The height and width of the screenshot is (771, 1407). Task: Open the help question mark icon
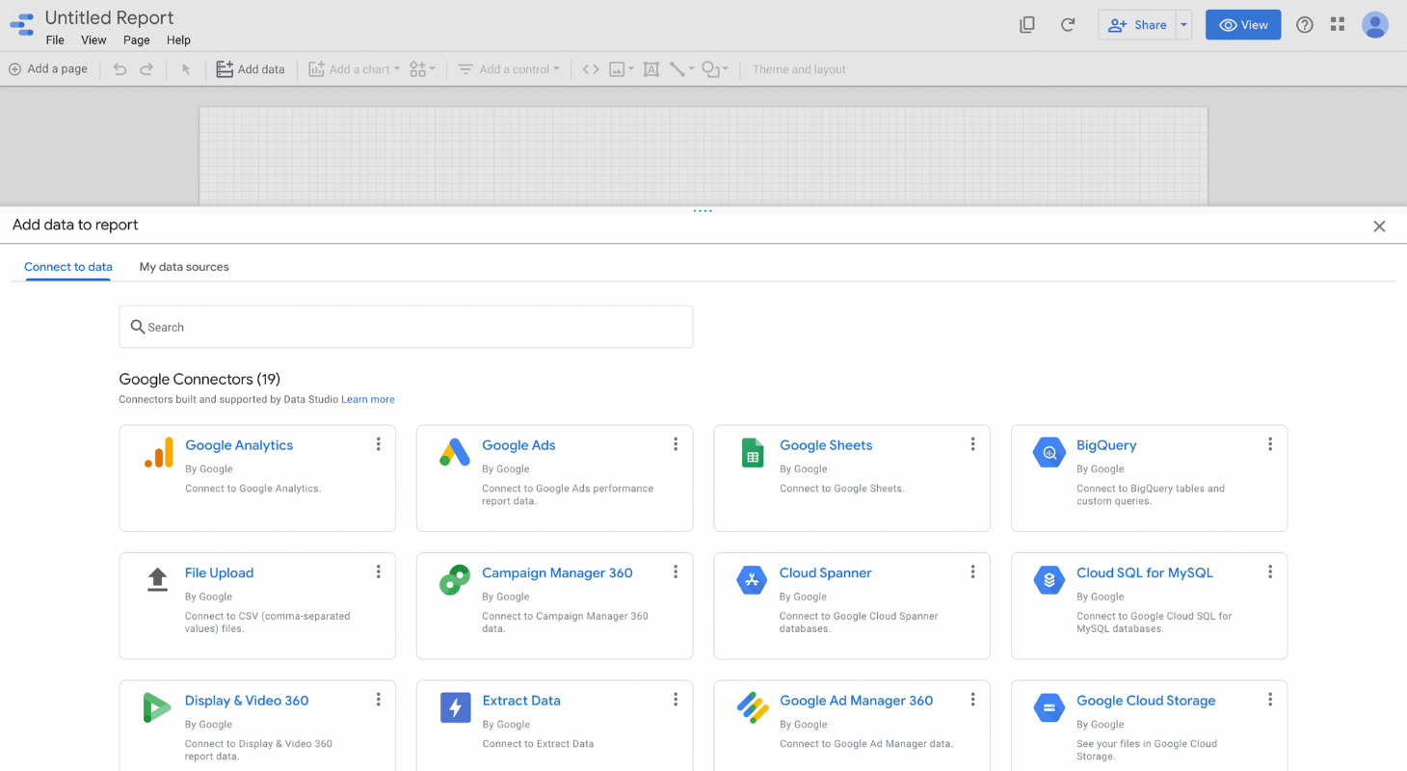click(1304, 25)
